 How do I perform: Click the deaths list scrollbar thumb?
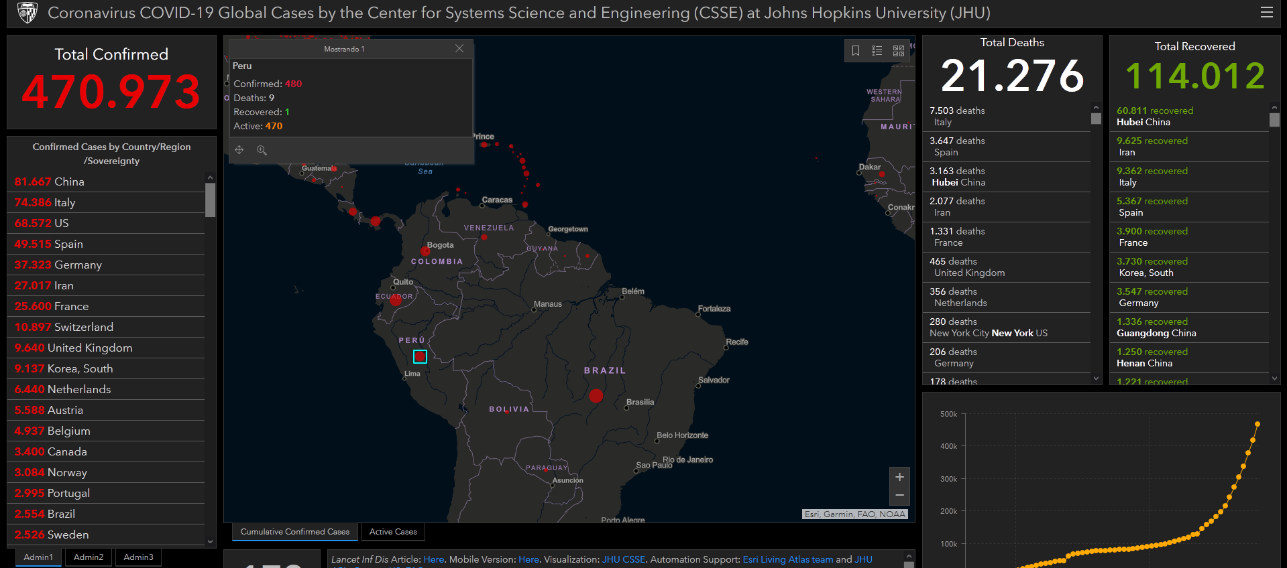(x=1096, y=119)
